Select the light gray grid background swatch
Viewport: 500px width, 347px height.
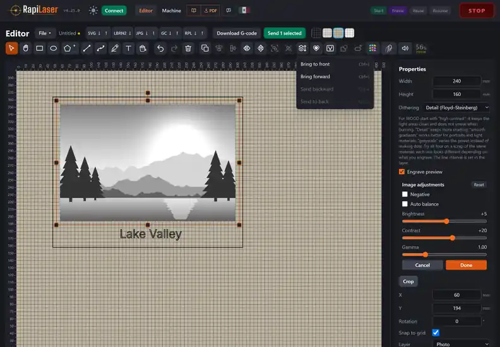pyautogui.click(x=327, y=33)
